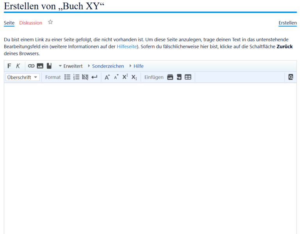Make text bigger with large A
This screenshot has width=302, height=234.
107,77
